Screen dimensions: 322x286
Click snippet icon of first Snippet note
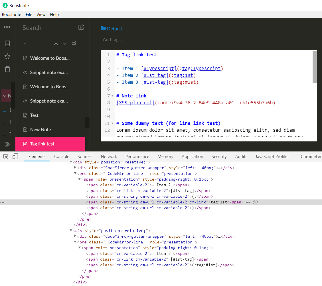point(25,72)
